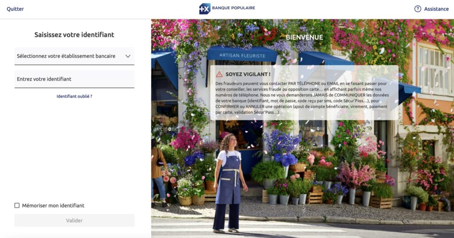
Task: Click the 'Identifiant oublié ?' link
Action: (74, 96)
